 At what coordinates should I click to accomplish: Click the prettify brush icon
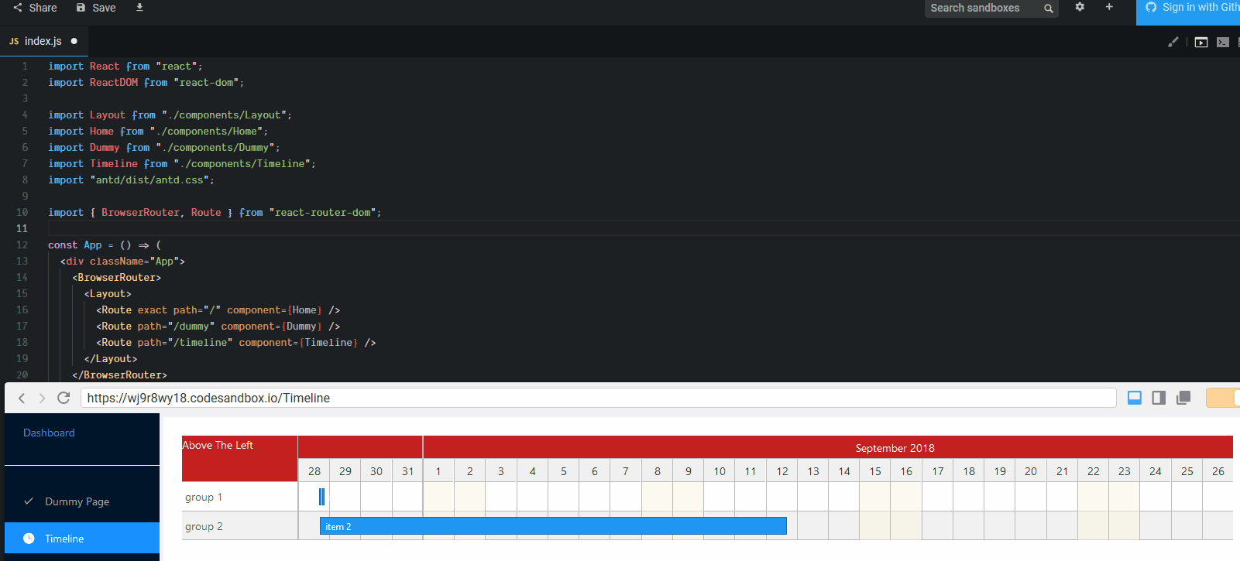click(1173, 42)
